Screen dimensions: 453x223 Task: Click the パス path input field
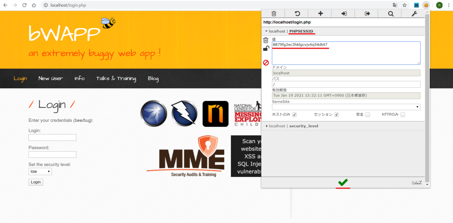pos(346,85)
